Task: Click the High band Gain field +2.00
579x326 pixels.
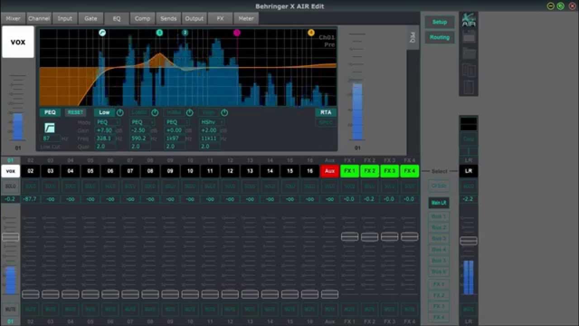Action: [x=209, y=130]
